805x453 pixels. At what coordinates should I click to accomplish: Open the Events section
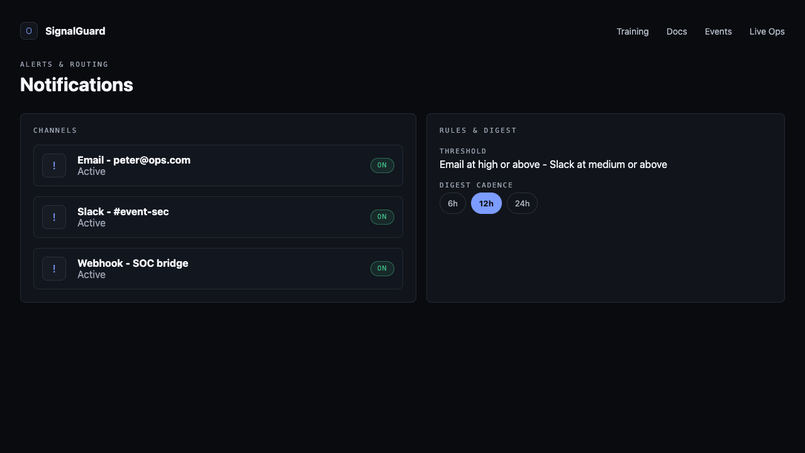tap(718, 31)
